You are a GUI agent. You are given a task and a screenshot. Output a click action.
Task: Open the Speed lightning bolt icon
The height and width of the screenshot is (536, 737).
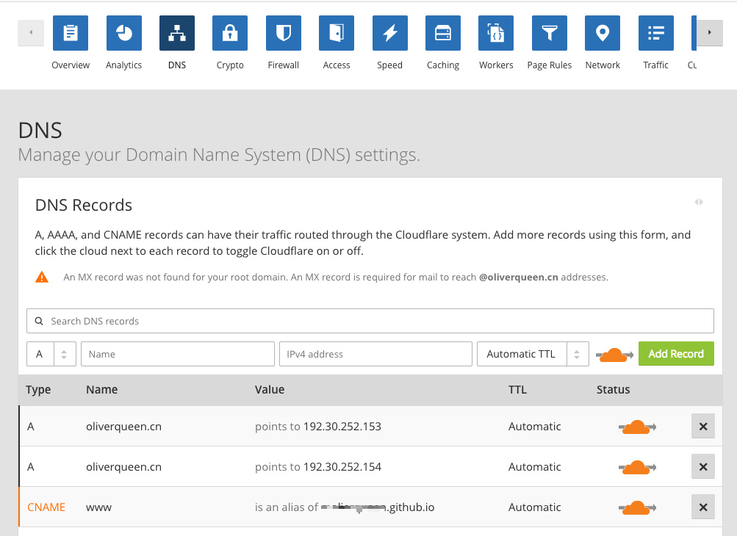click(x=389, y=33)
